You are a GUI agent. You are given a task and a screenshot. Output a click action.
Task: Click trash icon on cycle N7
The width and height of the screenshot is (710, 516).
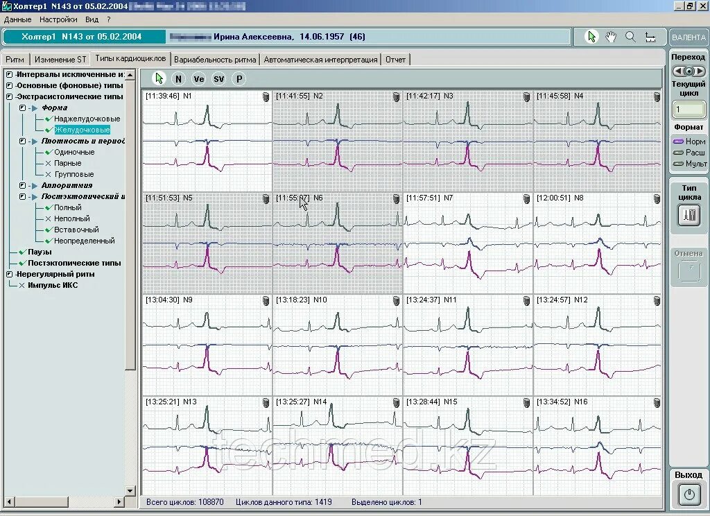click(527, 199)
